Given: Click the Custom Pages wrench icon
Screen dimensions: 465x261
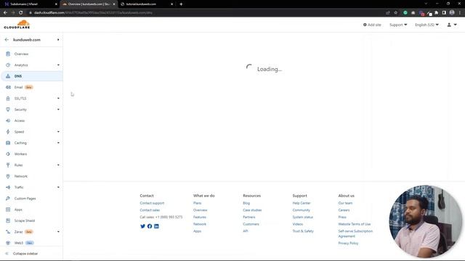Looking at the screenshot, I should (x=8, y=198).
